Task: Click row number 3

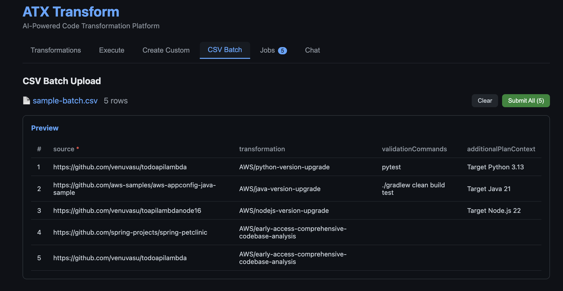Action: click(39, 211)
